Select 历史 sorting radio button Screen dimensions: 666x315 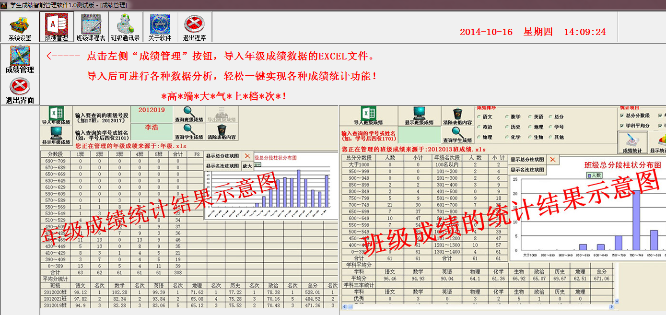pos(513,127)
